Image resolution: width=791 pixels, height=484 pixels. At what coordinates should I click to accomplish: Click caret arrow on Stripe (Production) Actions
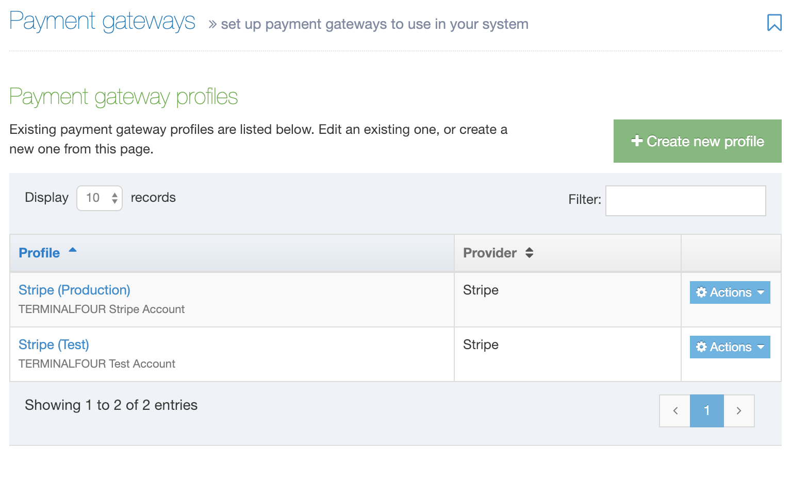pos(761,292)
